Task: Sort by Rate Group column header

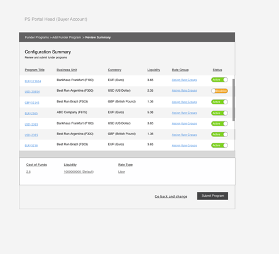Action: coord(180,70)
